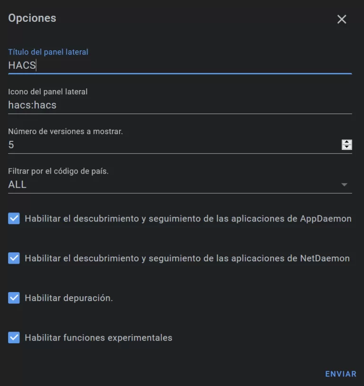Untick the AppDaemon discovery checkbox
Viewport: 364px width, 386px height.
[x=14, y=219]
